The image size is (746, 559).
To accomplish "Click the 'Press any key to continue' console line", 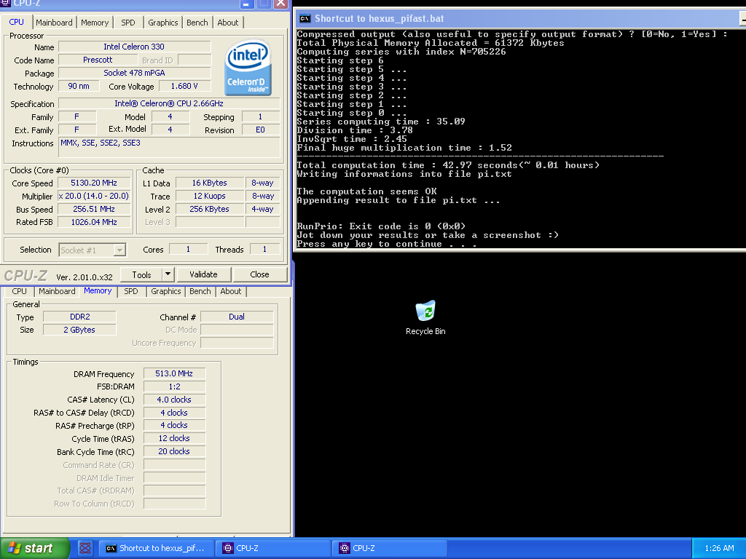I will coord(386,244).
